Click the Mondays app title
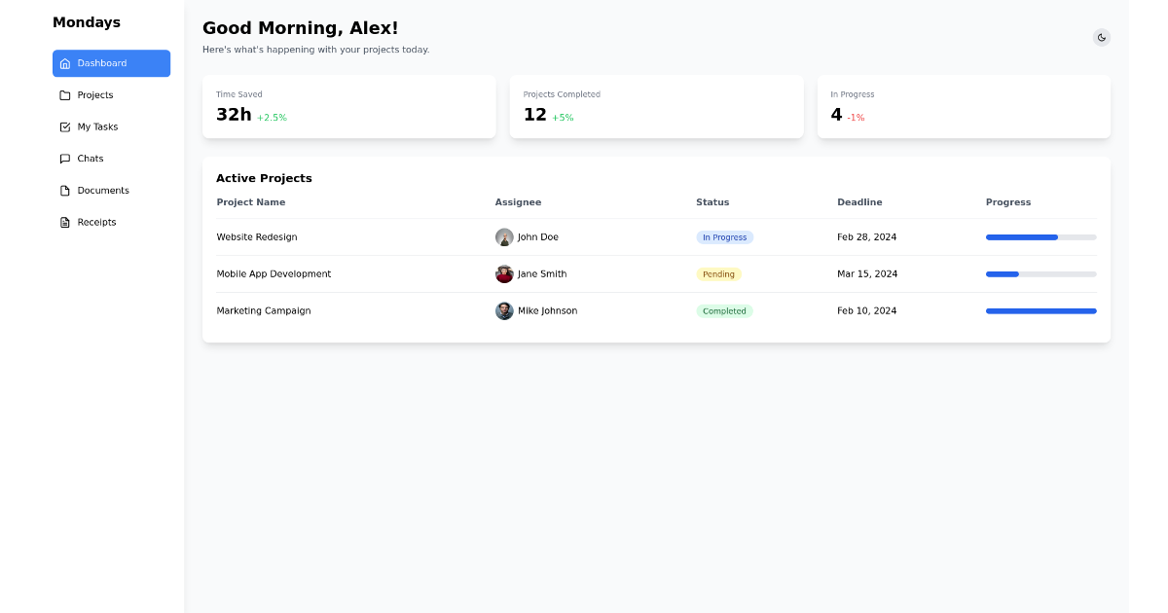Image resolution: width=1168 pixels, height=613 pixels. tap(88, 21)
